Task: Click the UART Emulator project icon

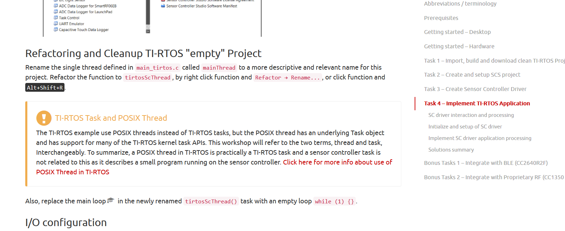Action: point(56,24)
